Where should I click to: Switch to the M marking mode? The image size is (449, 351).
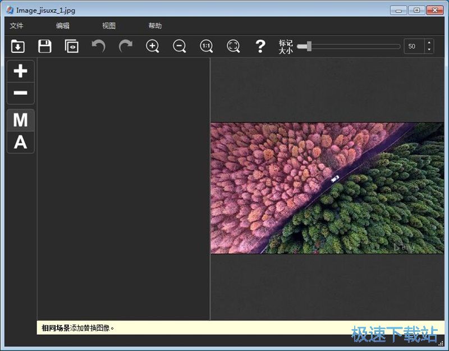(x=20, y=121)
